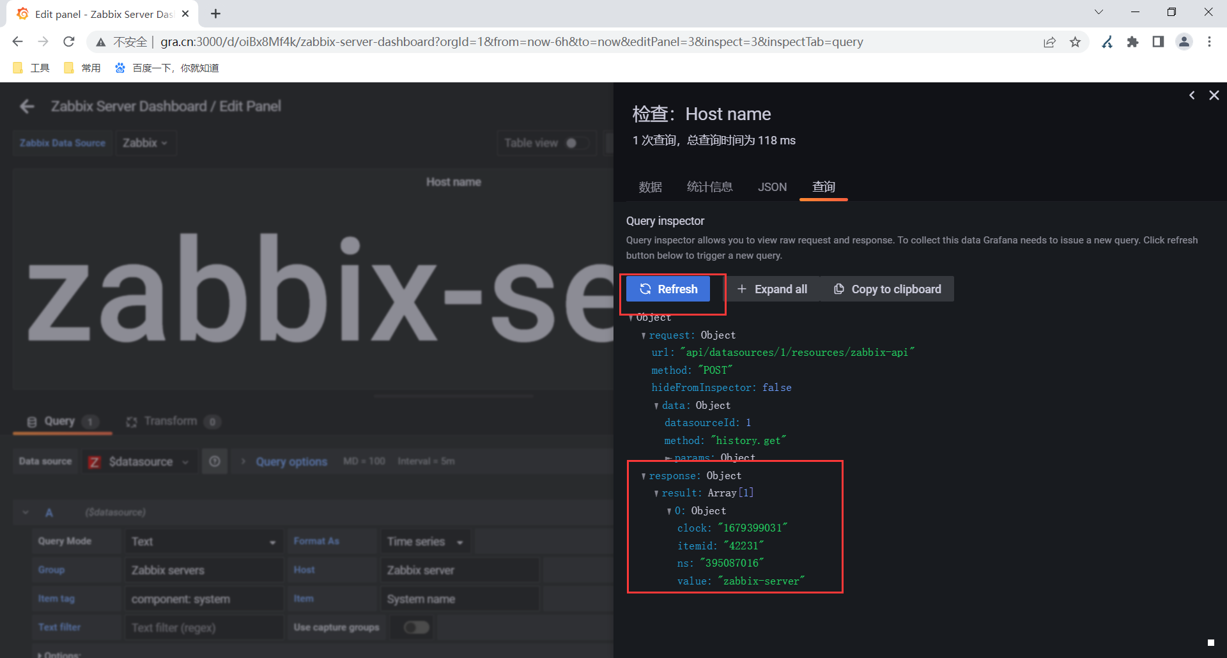Click the Zabbix Server Dashboard breadcrumb title
Viewport: 1227px width, 658px height.
pyautogui.click(x=129, y=107)
